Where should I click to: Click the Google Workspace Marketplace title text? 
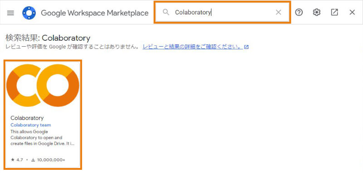coord(95,13)
